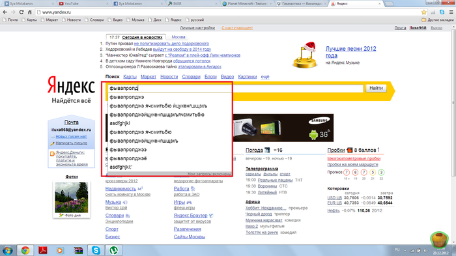Image resolution: width=456 pixels, height=256 pixels.
Task: Click the address bar with www.yandex.ru
Action: (228, 12)
